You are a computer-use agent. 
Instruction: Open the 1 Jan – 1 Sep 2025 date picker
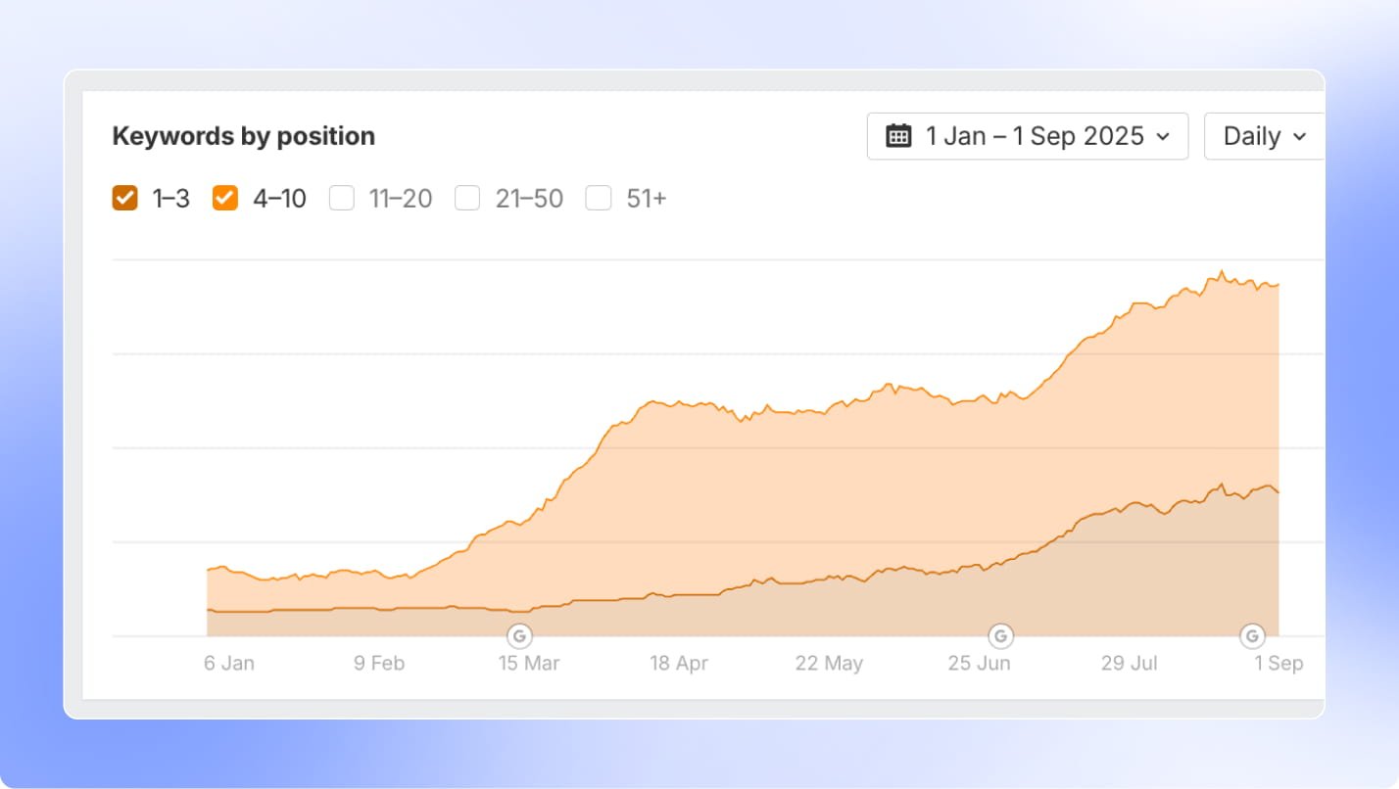(1027, 136)
